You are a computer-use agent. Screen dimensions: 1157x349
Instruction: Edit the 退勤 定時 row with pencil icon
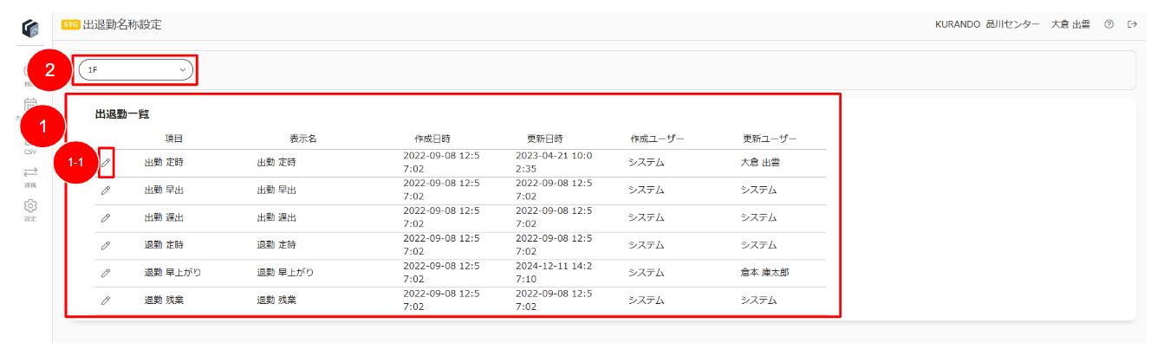(106, 245)
